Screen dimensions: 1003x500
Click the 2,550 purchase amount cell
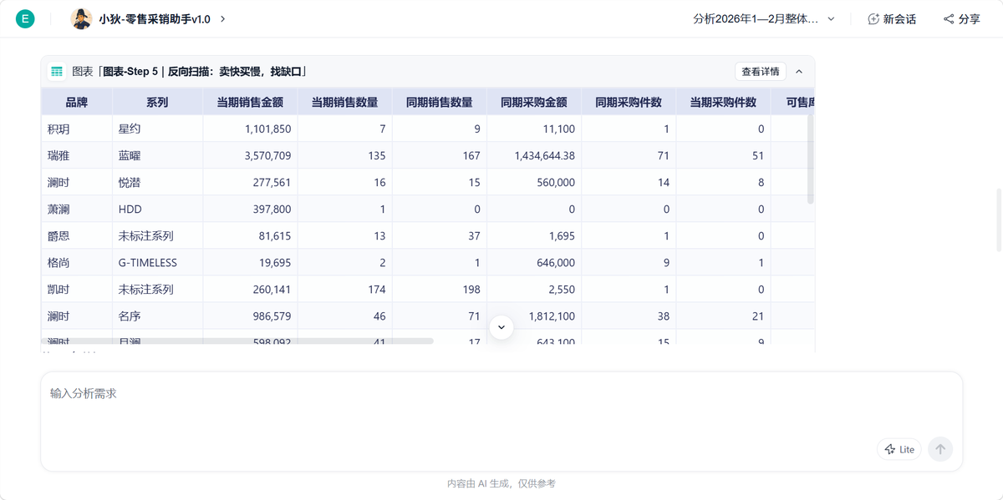pos(534,289)
